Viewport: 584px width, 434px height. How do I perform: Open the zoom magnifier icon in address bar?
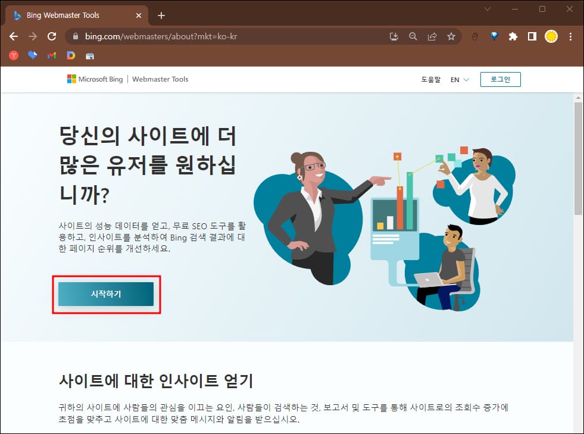coord(413,36)
